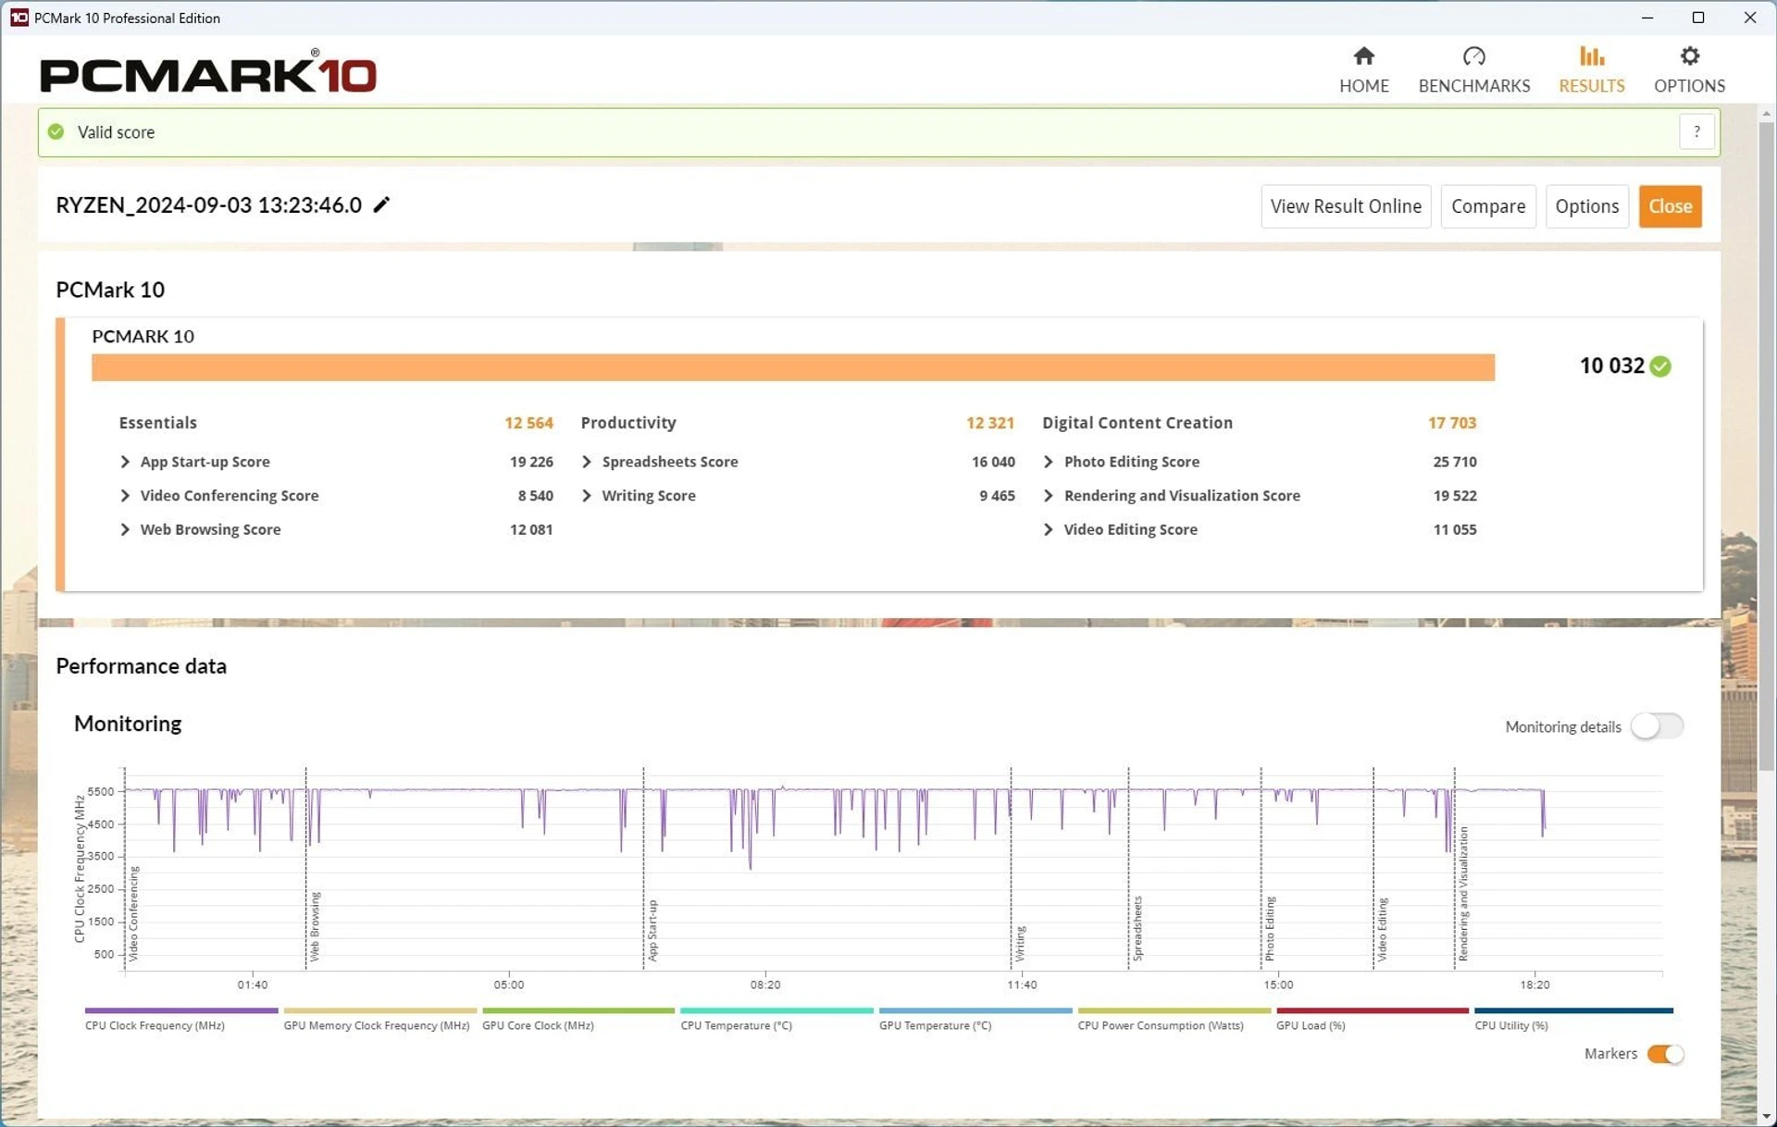Minimize the PCMark 10 window
Screen dimensions: 1777x1127
coord(1647,18)
